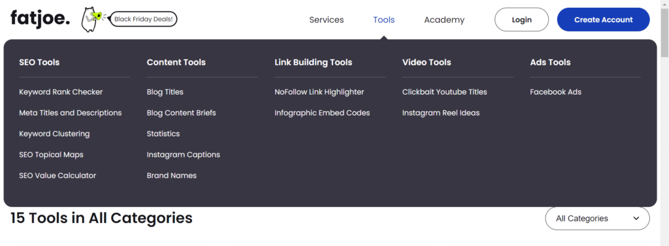This screenshot has width=669, height=246.
Task: Open NoFollow Link Highlighter tool
Action: (x=319, y=92)
